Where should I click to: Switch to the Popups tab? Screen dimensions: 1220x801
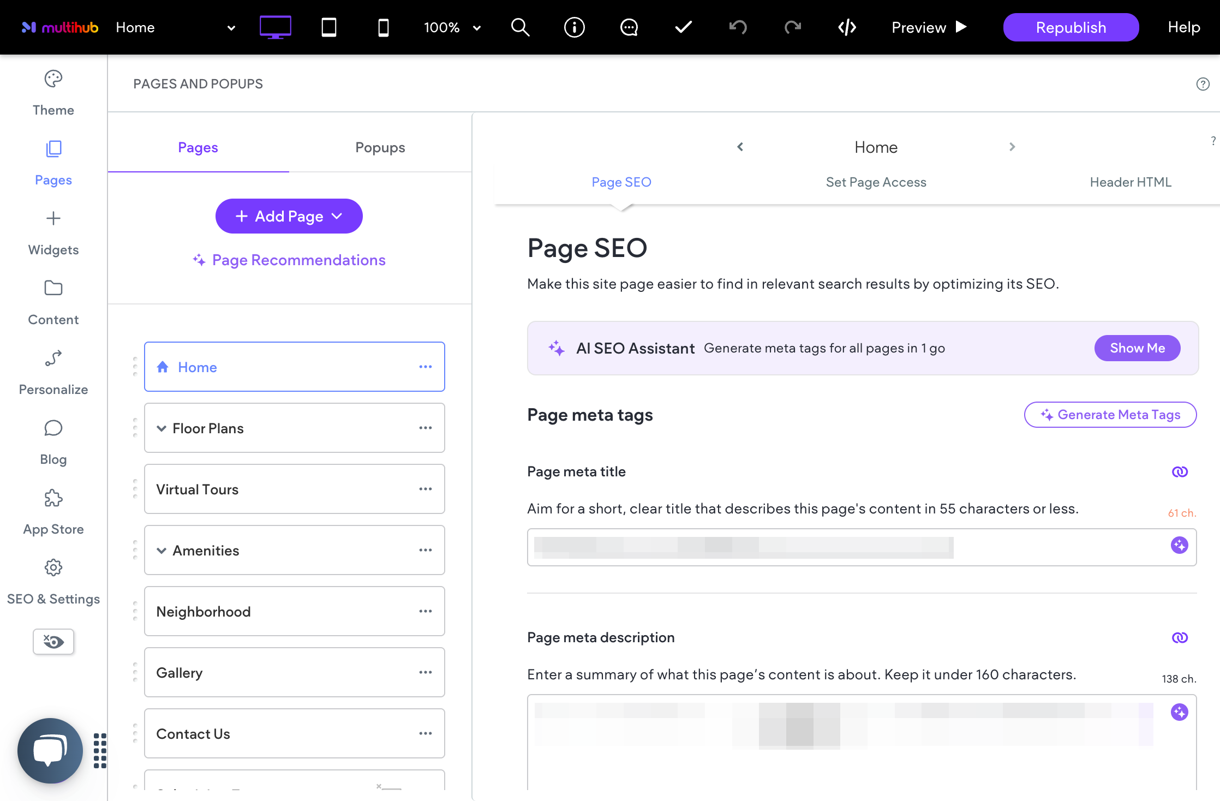(x=380, y=147)
